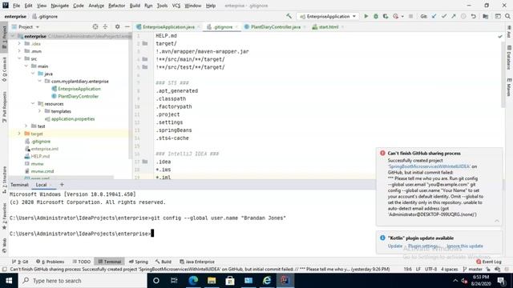Expand the .mvn folder
Screen dimensions: 513x288
click(x=19, y=51)
